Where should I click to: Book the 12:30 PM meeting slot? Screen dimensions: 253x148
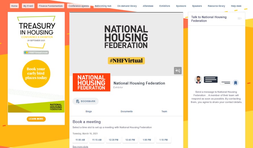coord(114,140)
